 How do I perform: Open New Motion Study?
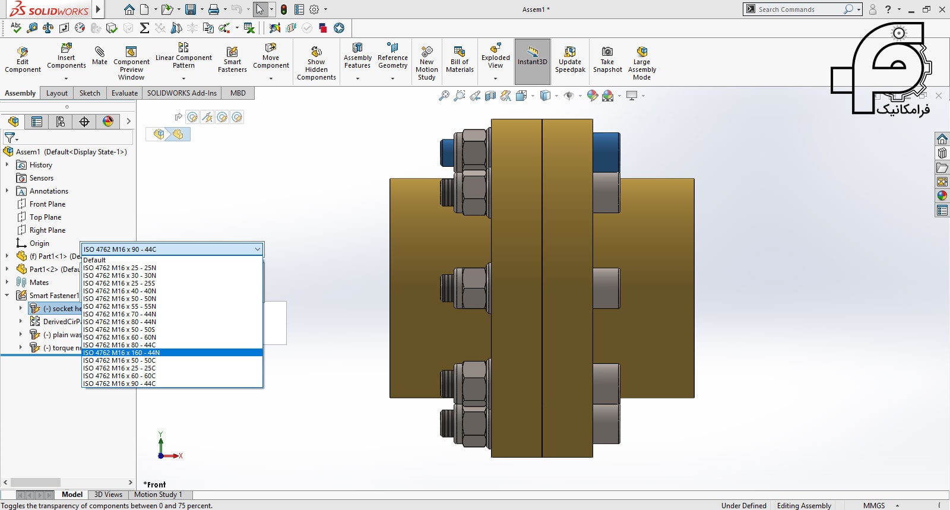(x=426, y=52)
